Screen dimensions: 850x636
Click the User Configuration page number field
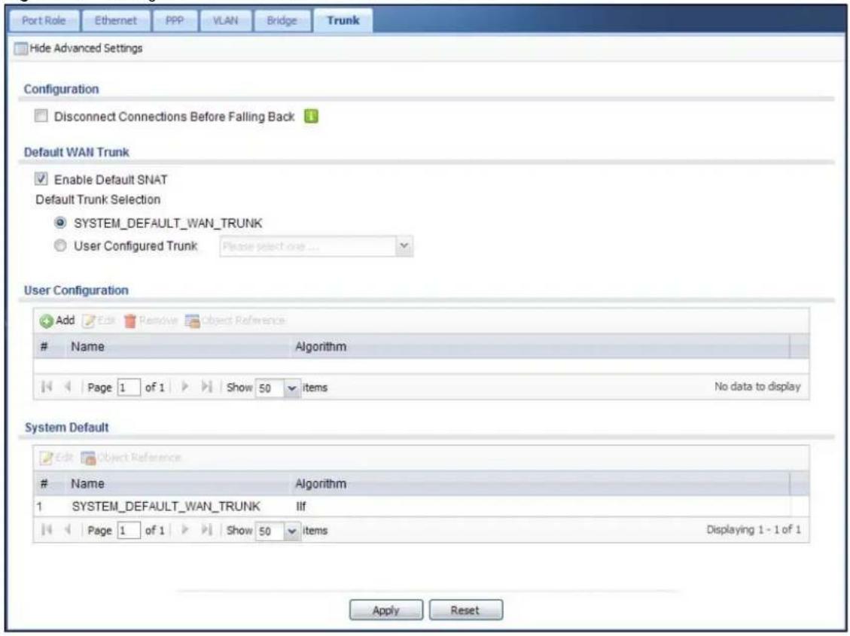click(129, 388)
